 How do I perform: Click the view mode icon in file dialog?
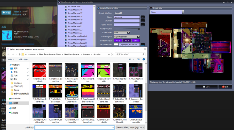coord(130,59)
